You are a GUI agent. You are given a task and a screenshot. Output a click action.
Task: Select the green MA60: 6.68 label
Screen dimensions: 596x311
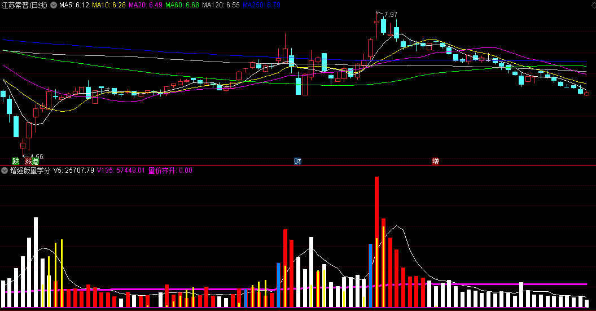[x=182, y=5]
